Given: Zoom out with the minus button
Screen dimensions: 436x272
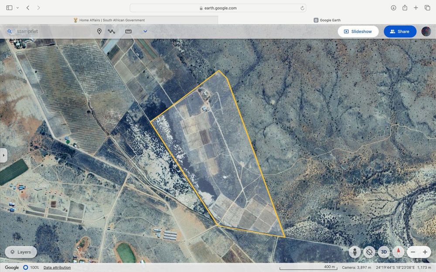Looking at the screenshot, I should click(x=413, y=252).
